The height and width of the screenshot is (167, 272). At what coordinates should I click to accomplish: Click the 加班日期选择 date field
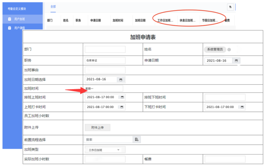[101, 80]
